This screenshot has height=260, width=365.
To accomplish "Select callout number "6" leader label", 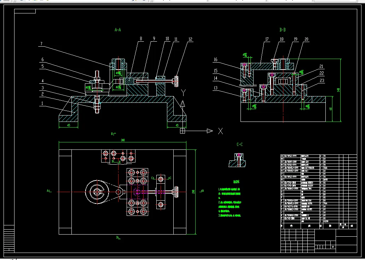I will coord(42,60).
